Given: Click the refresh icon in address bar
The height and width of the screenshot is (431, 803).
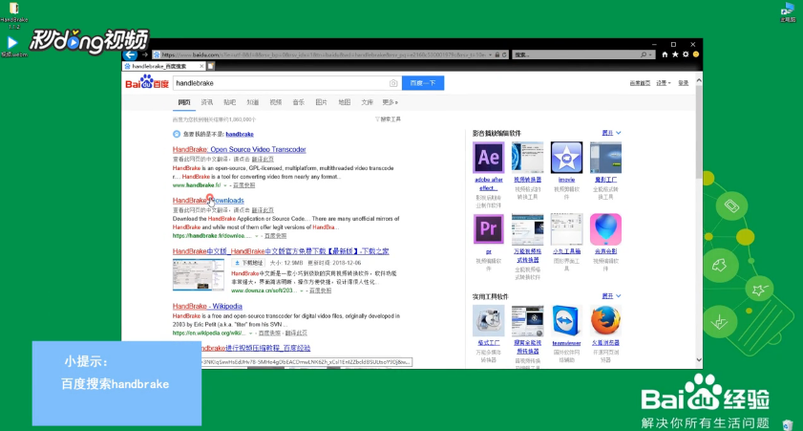Looking at the screenshot, I should point(504,54).
